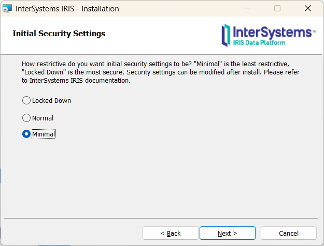Viewport: 324px width, 246px height.
Task: Click the focused "Minimal" label text
Action: coord(44,134)
